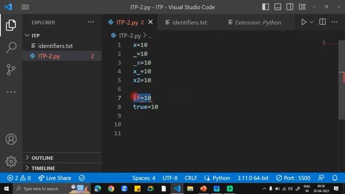Click line 5 code x2=10
Screen dimensions: 345x194
point(142,80)
